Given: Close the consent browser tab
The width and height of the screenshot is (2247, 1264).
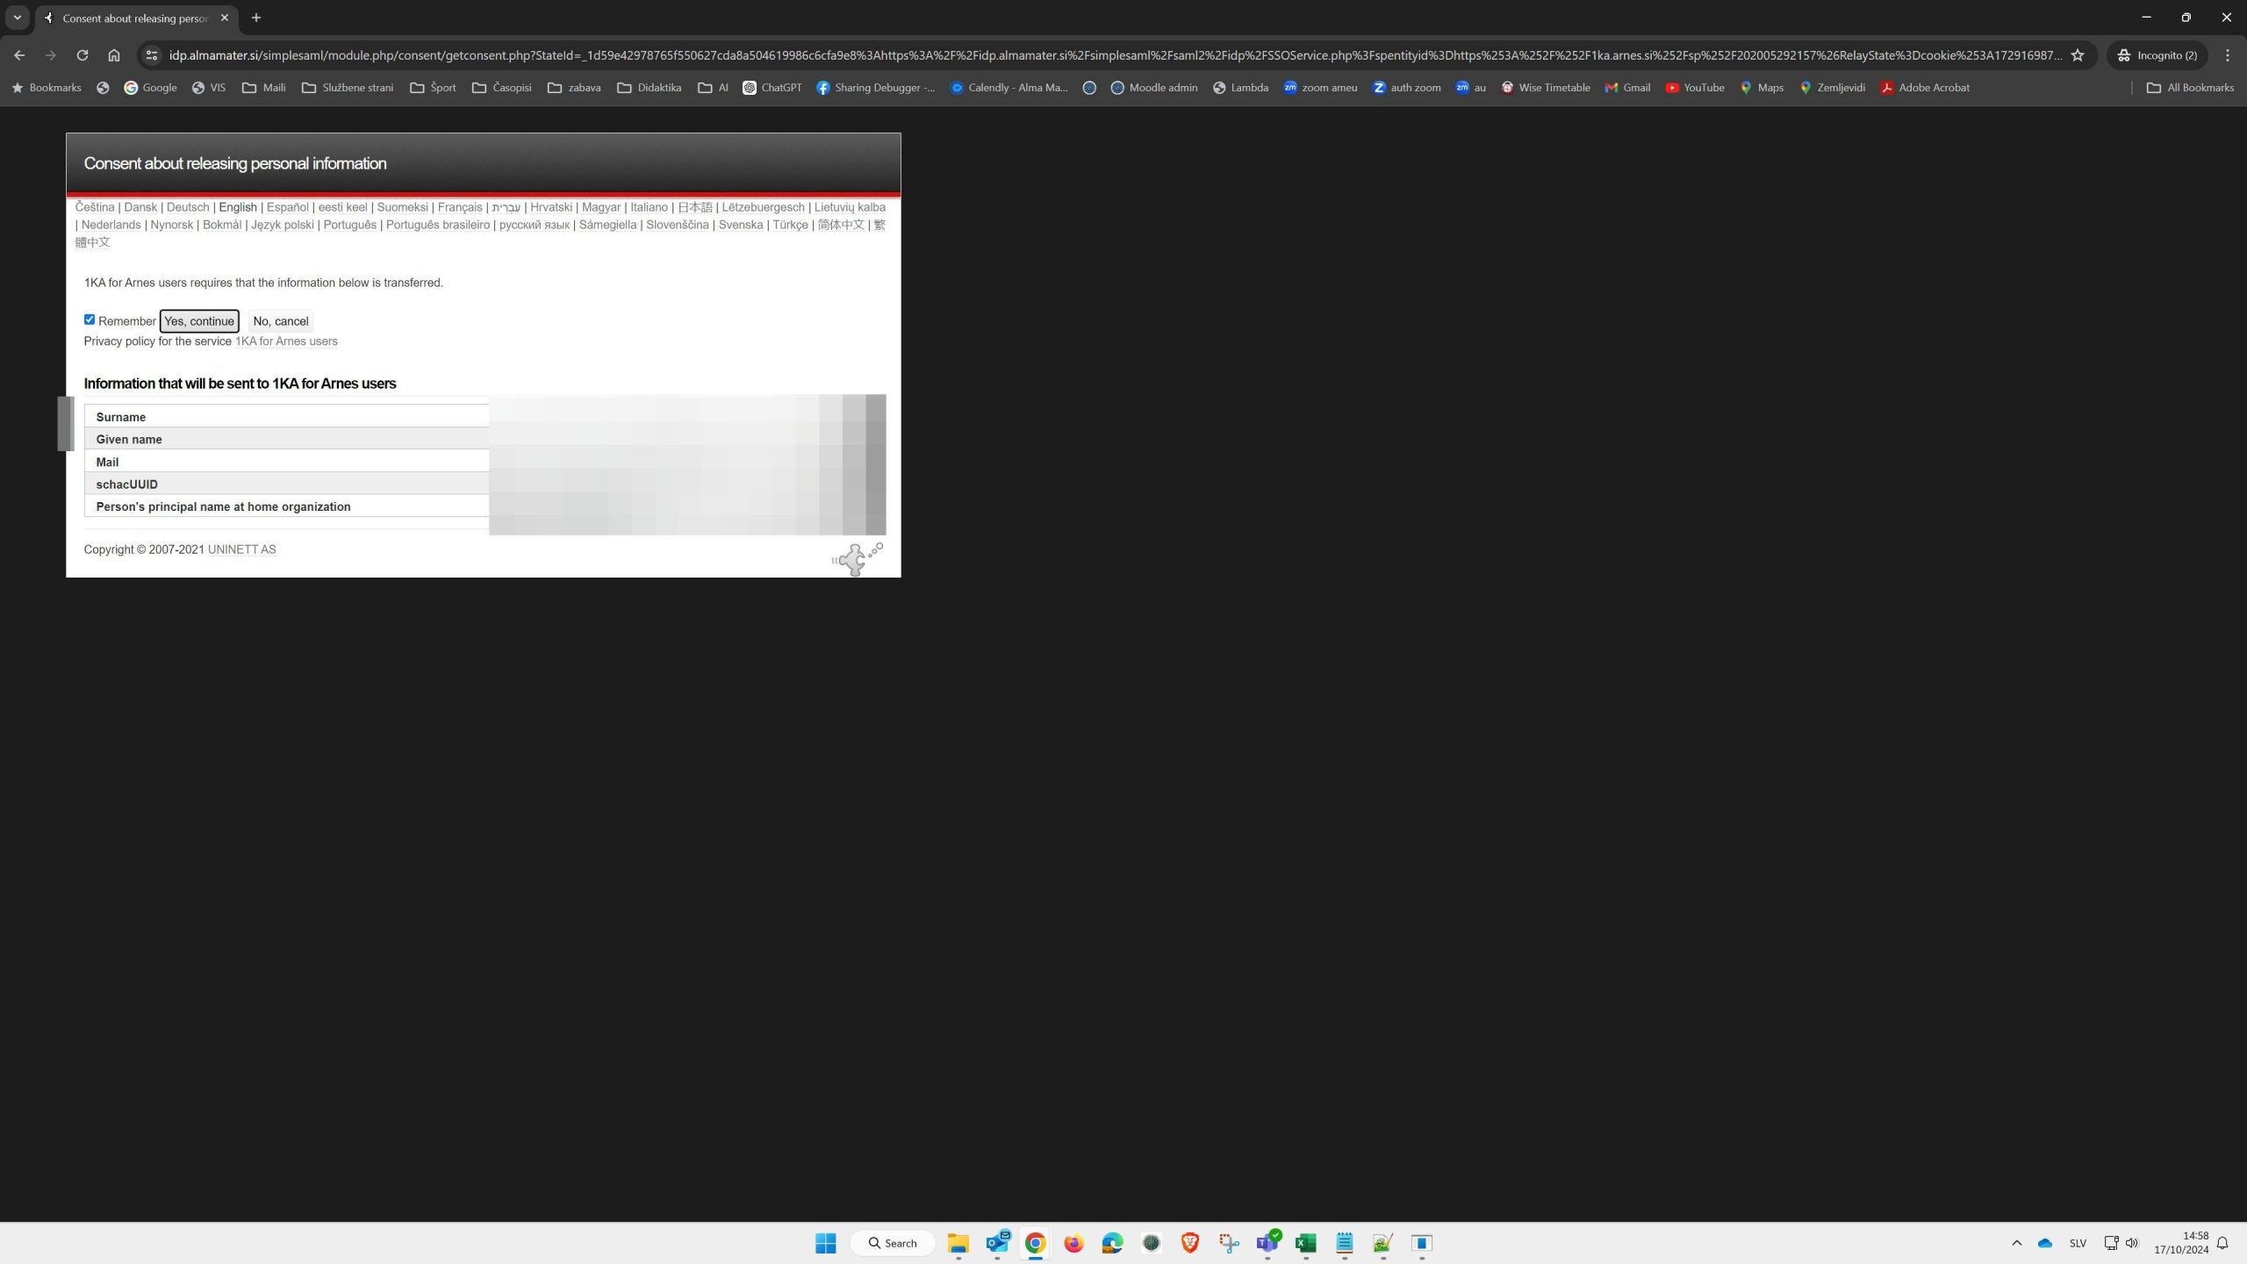Looking at the screenshot, I should (225, 18).
